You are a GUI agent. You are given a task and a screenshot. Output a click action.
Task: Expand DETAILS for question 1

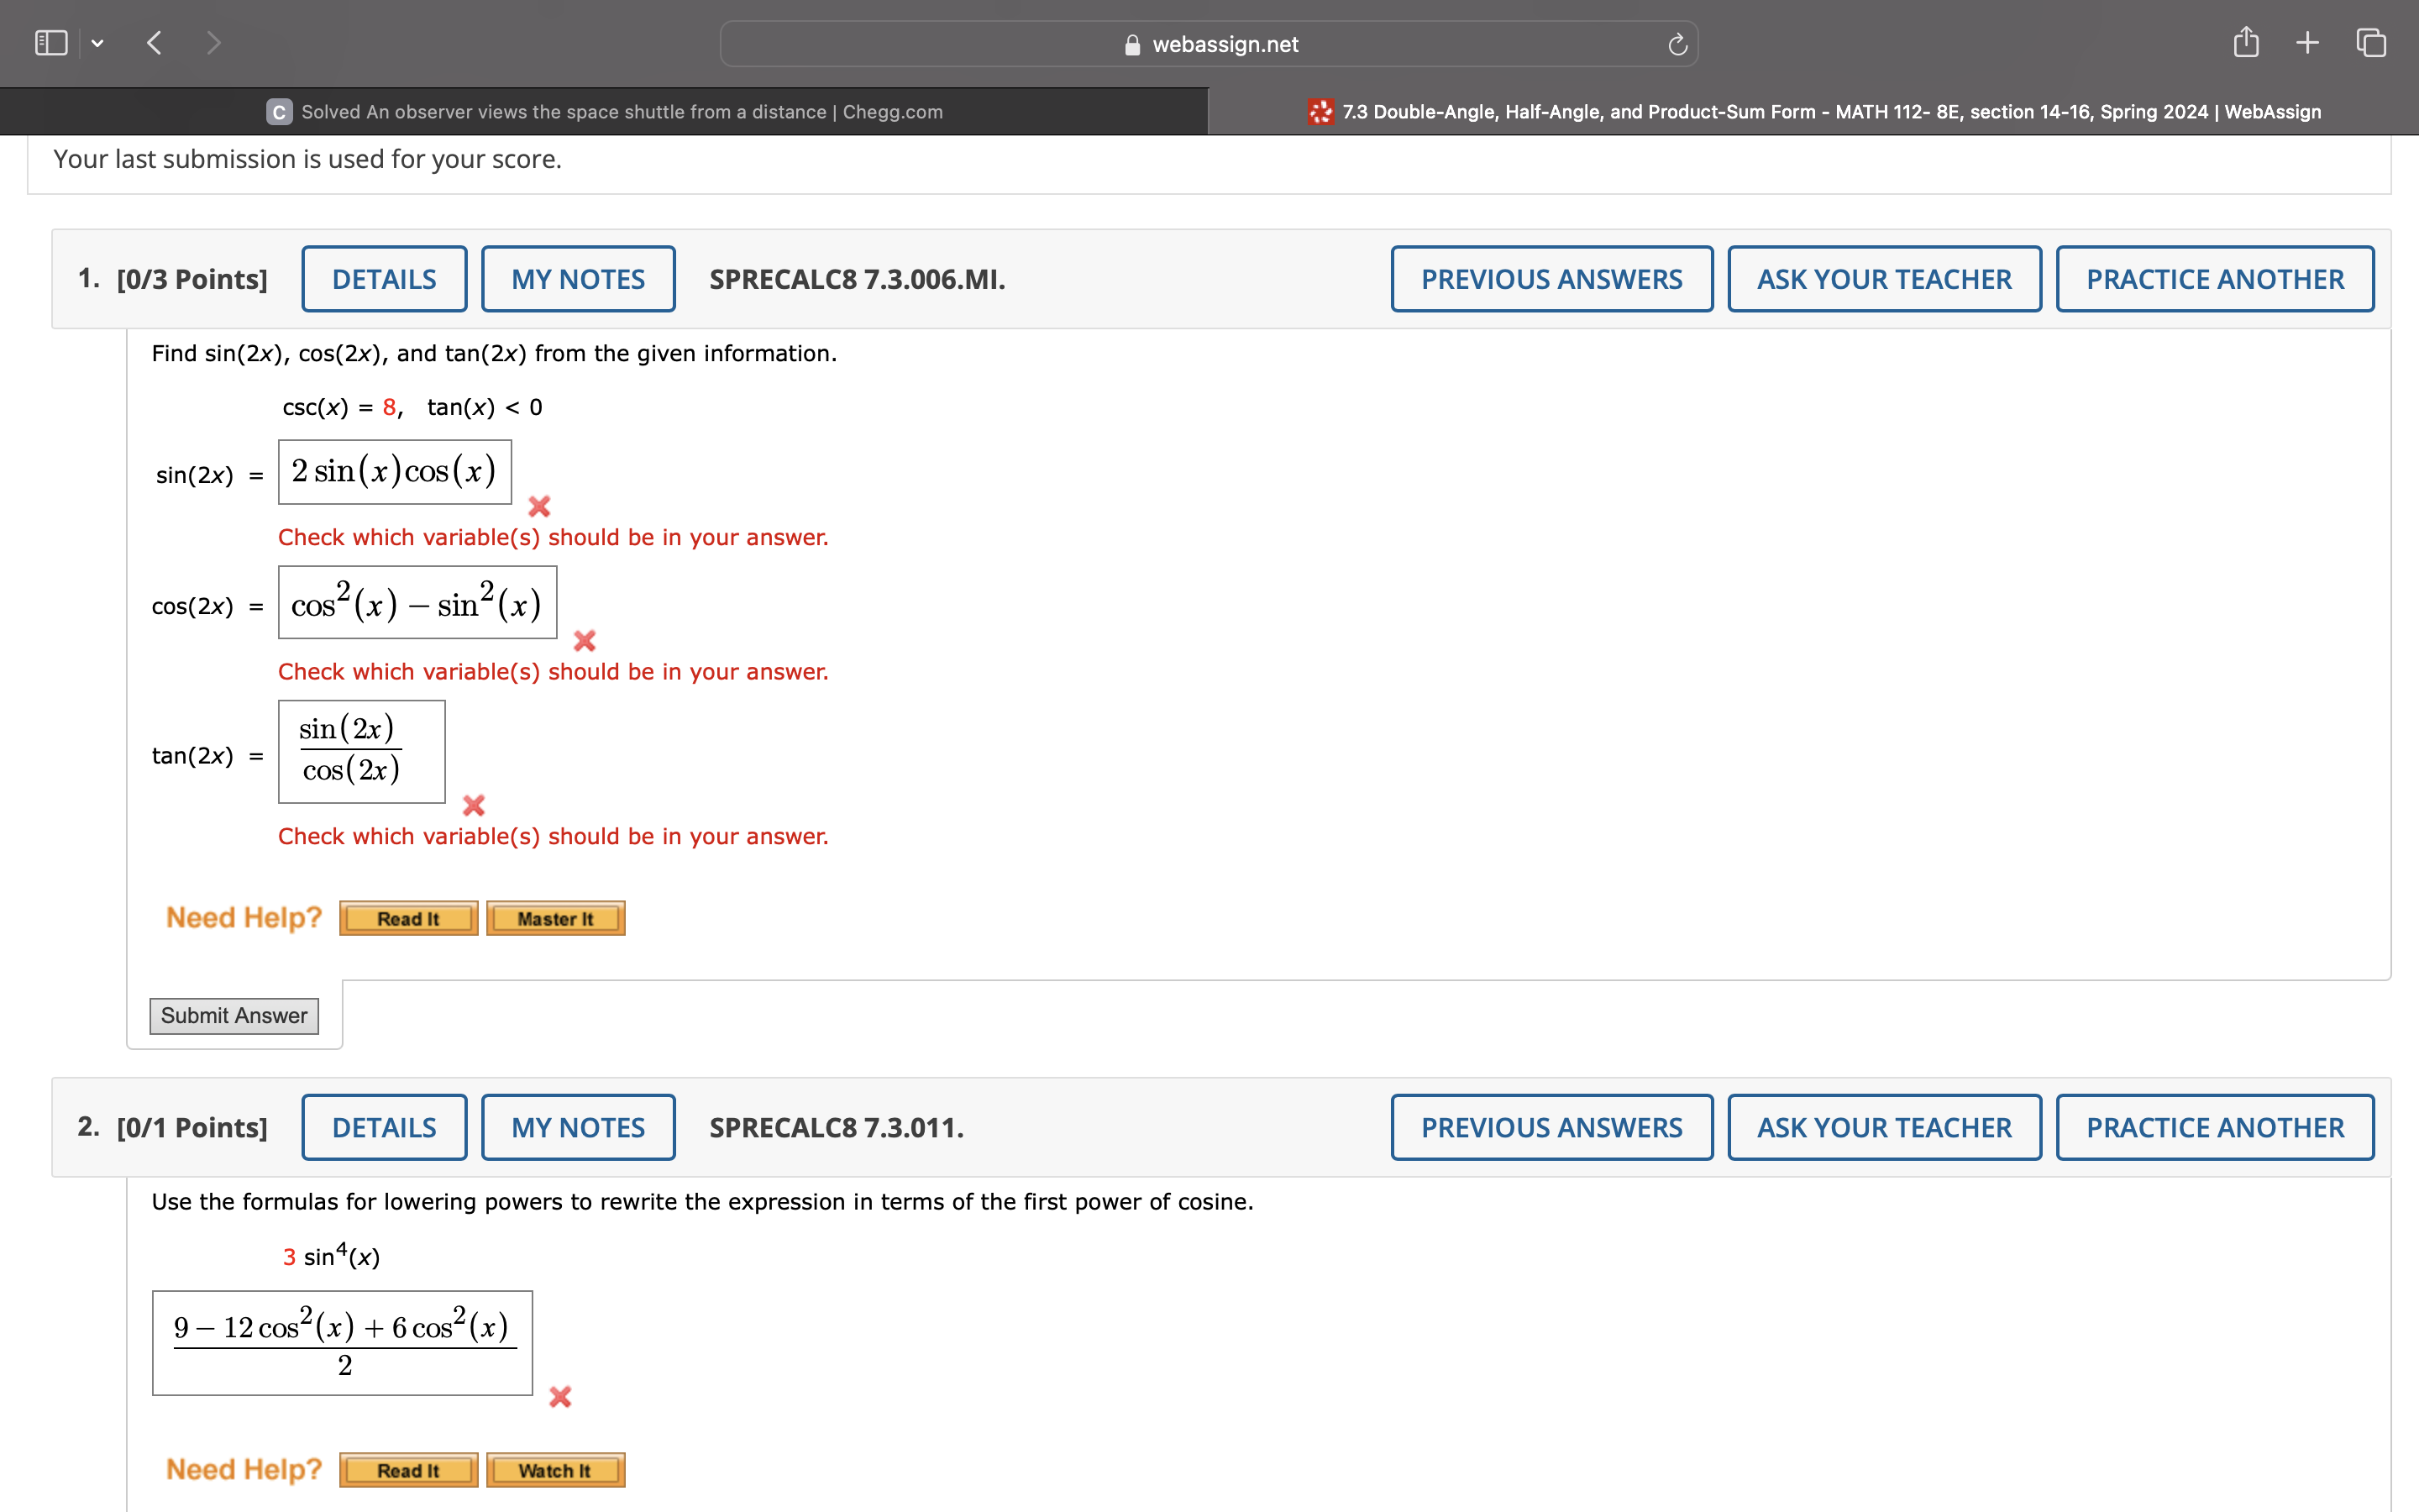point(384,279)
